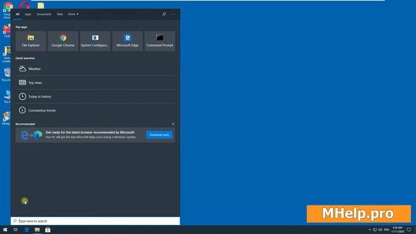The image size is (416, 234).
Task: Open the volume tray icon
Action: coord(380,229)
